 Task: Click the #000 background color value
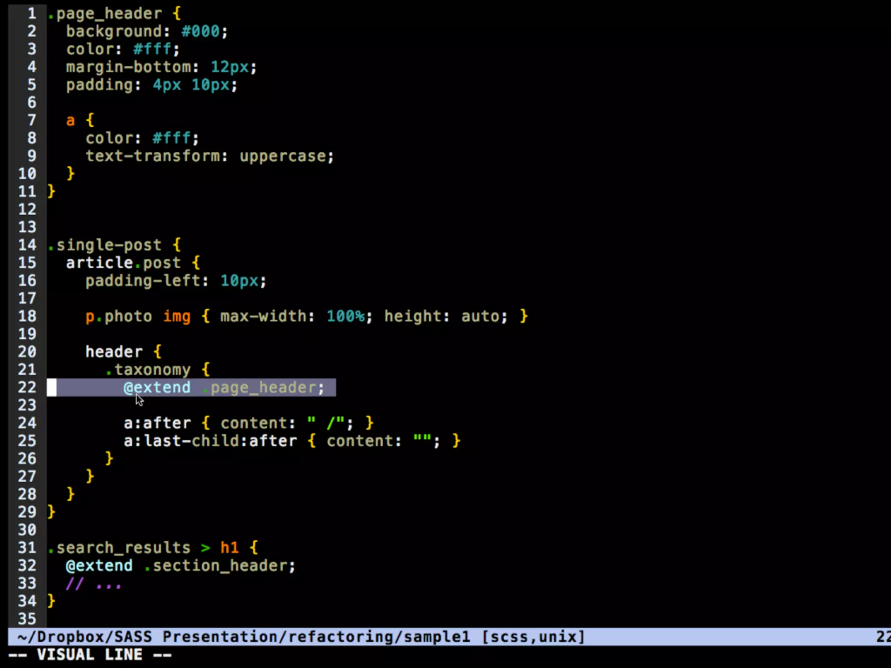[x=201, y=31]
